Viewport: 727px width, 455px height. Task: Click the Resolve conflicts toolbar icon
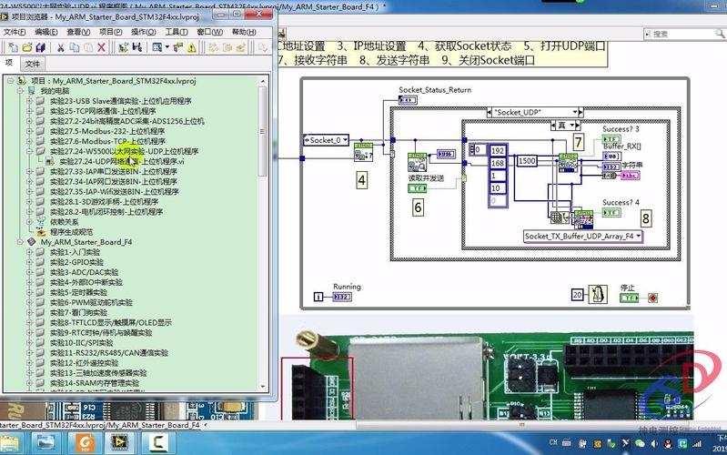tap(178, 47)
